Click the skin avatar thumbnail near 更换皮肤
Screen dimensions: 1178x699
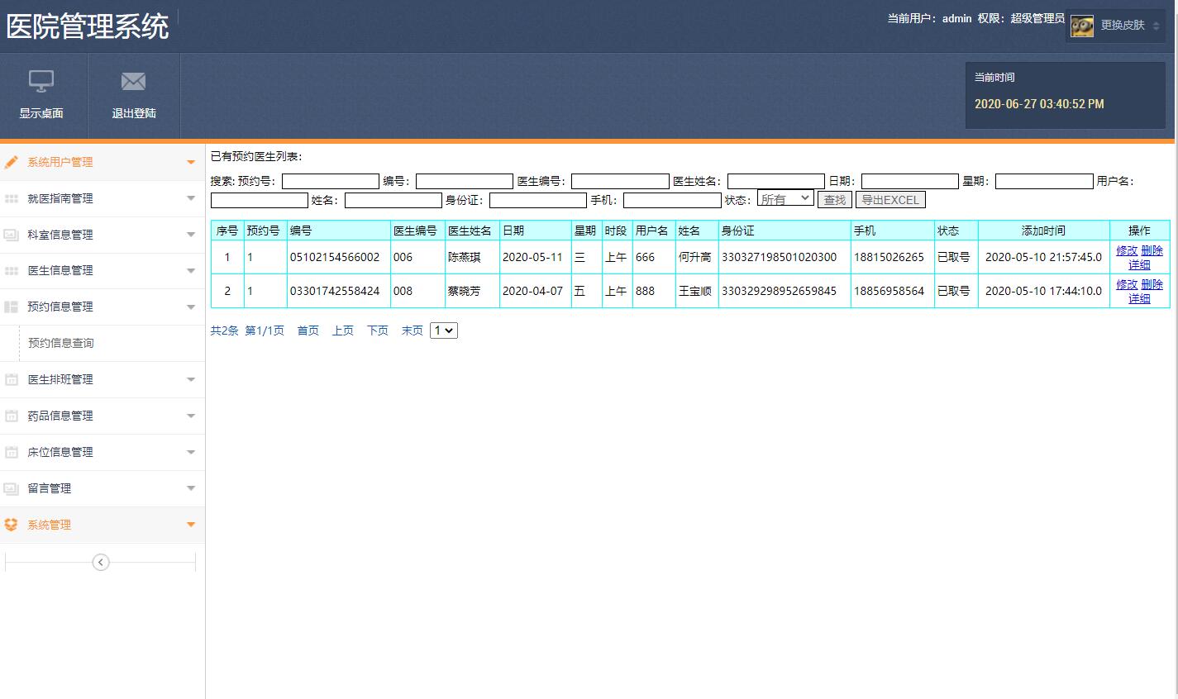tap(1080, 25)
